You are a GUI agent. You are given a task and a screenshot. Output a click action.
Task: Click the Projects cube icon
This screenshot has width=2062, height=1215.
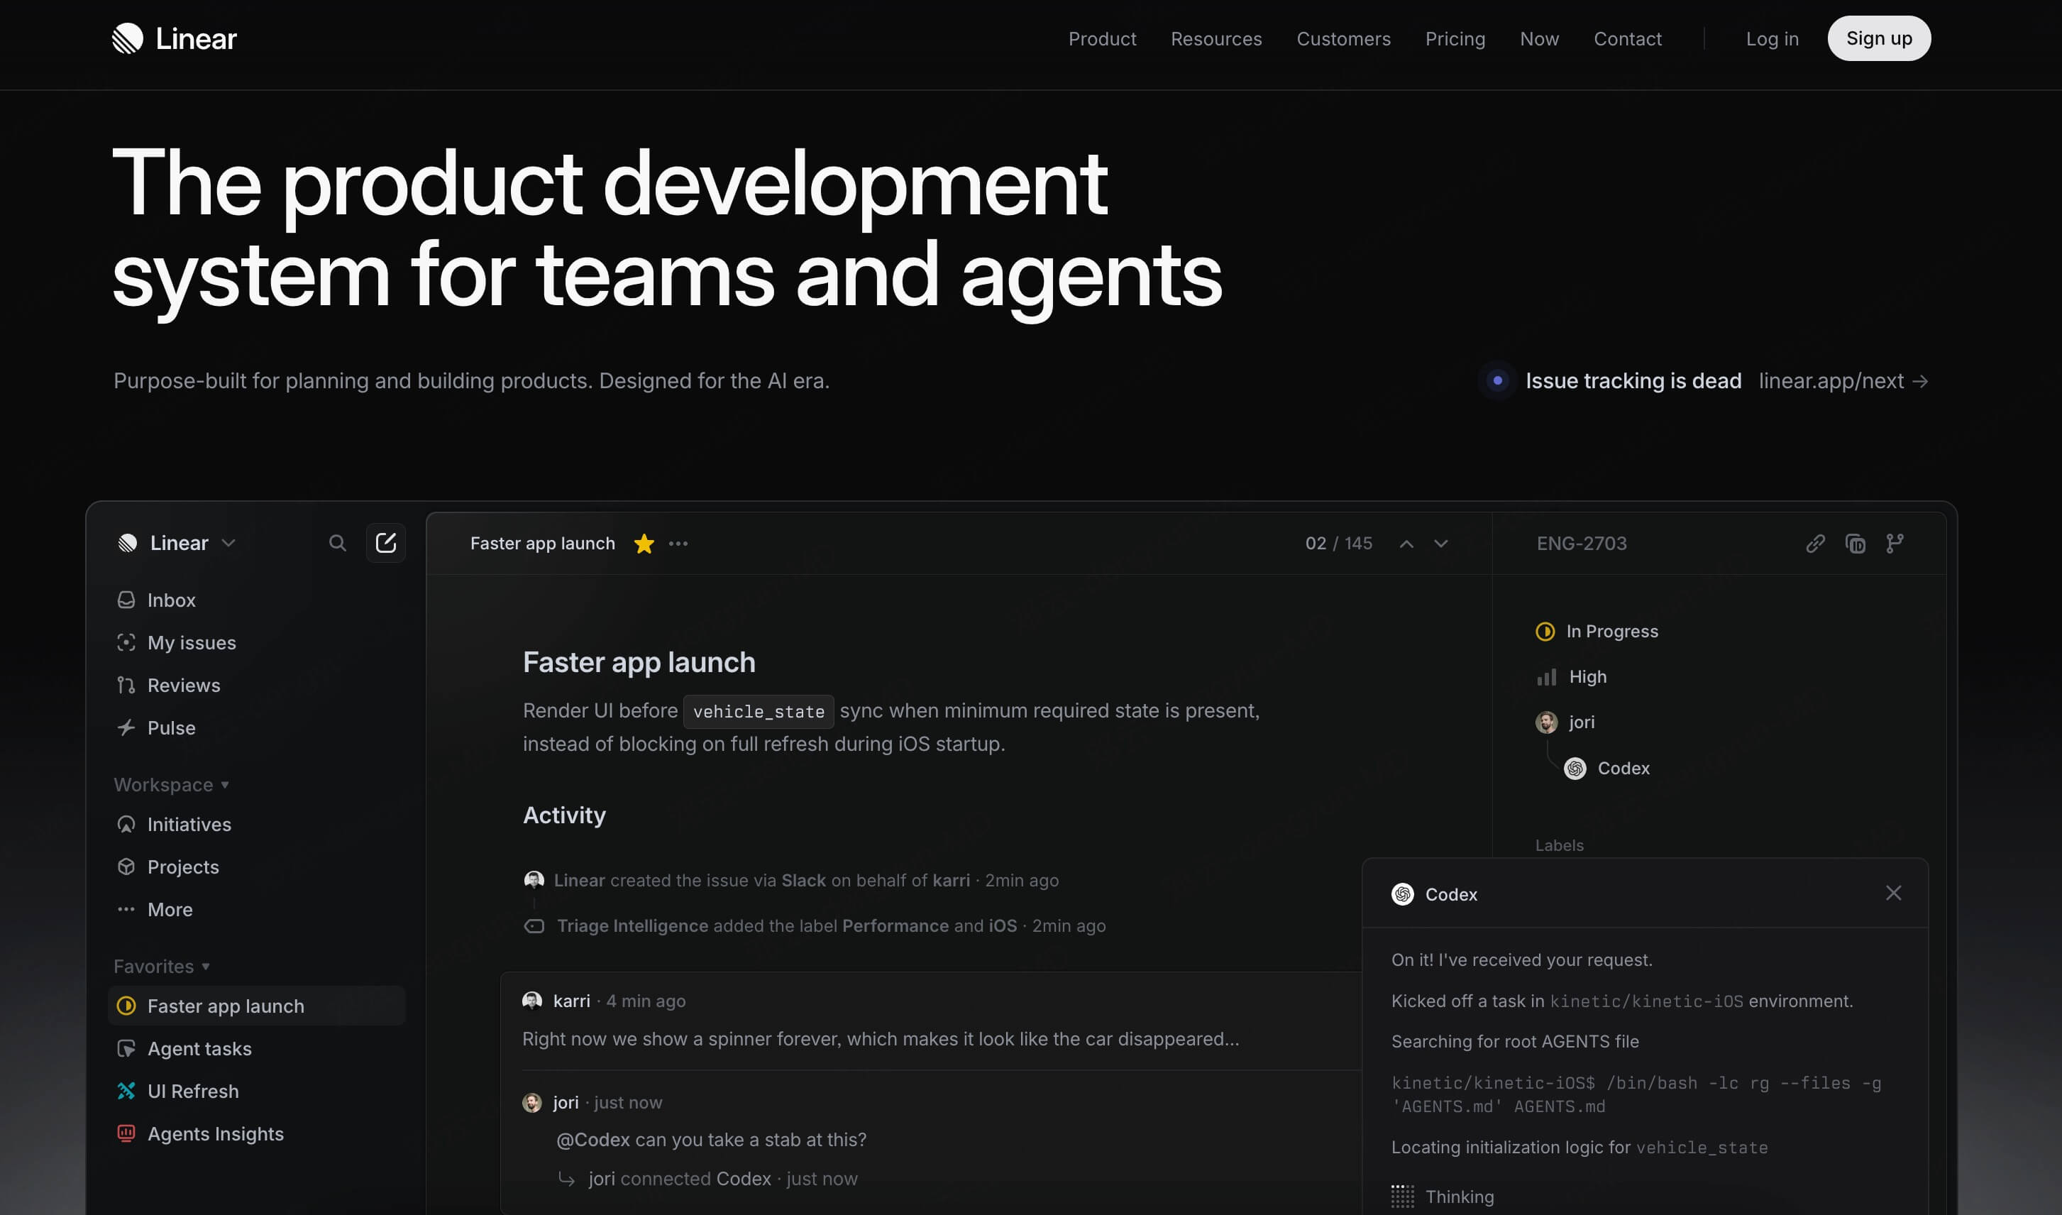coord(126,867)
